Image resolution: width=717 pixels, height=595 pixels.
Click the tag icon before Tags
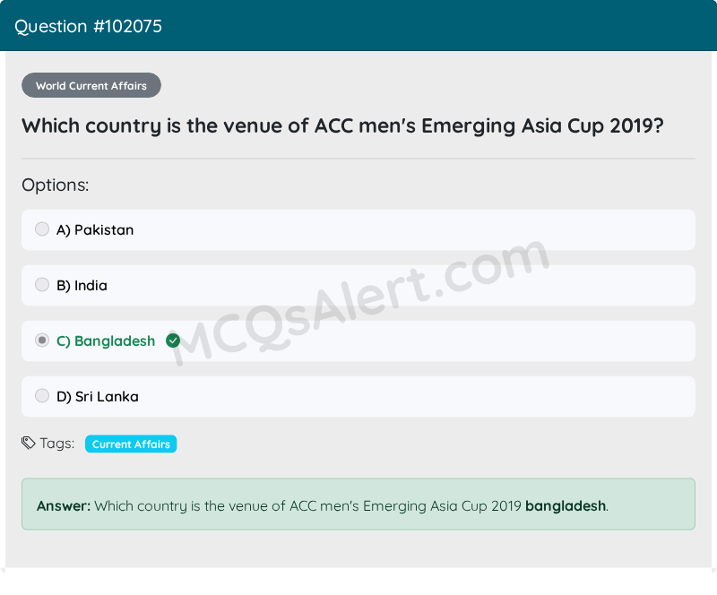click(29, 443)
